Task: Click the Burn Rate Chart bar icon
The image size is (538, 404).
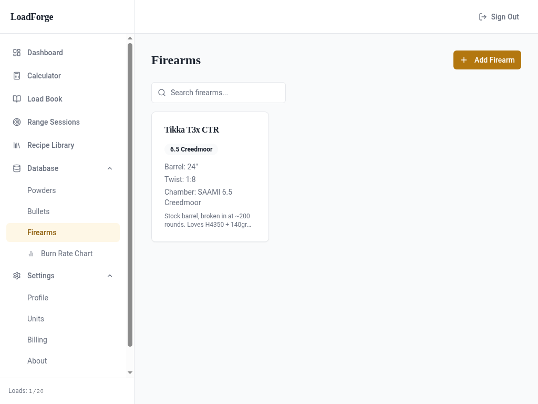Action: click(31, 254)
